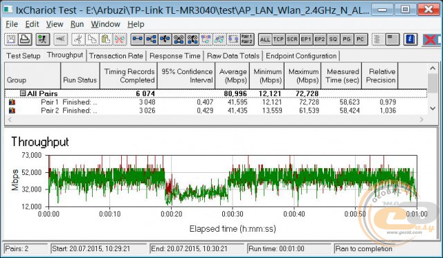
Task: Switch to the Transaction Rate tab
Action: point(116,56)
